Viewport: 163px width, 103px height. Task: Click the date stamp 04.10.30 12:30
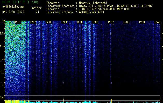tap(13, 12)
